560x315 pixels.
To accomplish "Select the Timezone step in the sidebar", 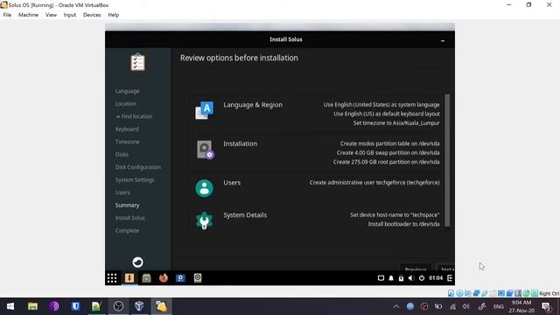I will 127,142.
